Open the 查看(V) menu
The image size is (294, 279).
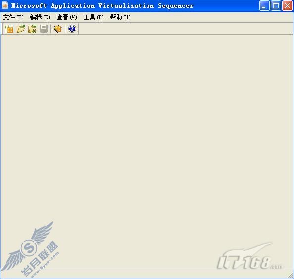(x=67, y=17)
